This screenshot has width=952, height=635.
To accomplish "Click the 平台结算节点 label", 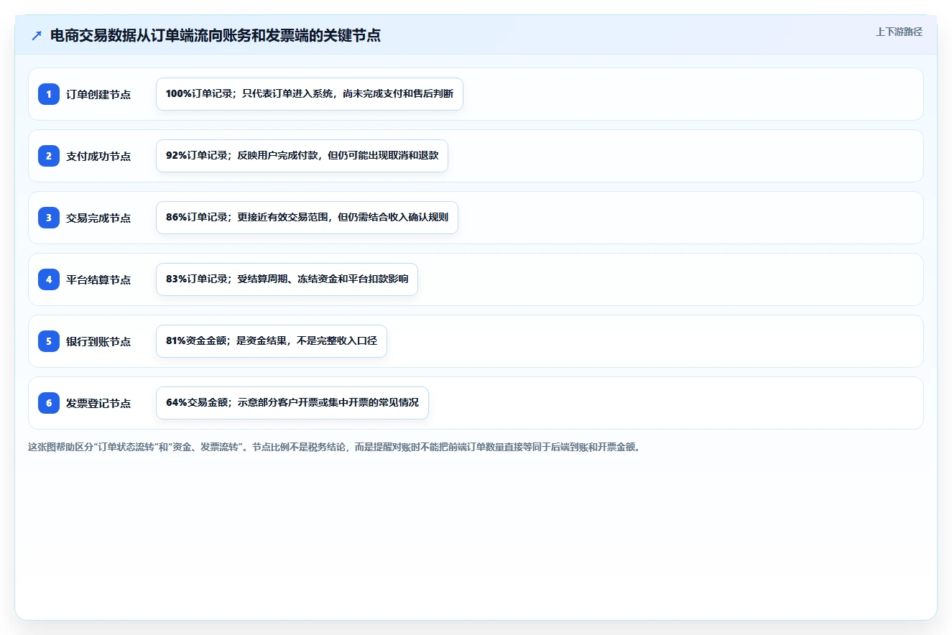I will [98, 279].
